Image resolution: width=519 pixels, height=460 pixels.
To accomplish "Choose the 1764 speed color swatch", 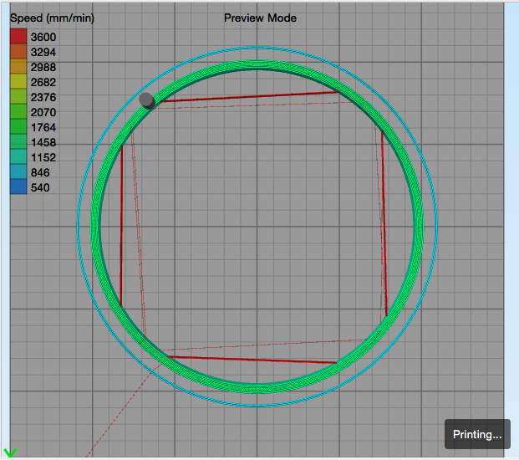I will pos(18,127).
